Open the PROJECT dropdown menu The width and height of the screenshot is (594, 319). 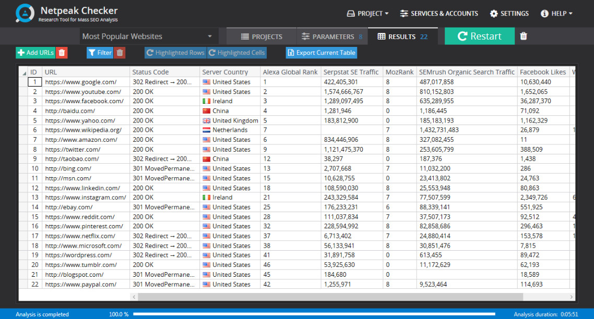pos(368,14)
